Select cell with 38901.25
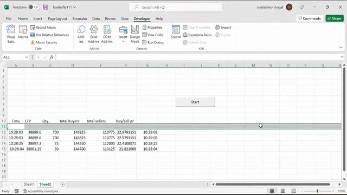 coord(33,149)
